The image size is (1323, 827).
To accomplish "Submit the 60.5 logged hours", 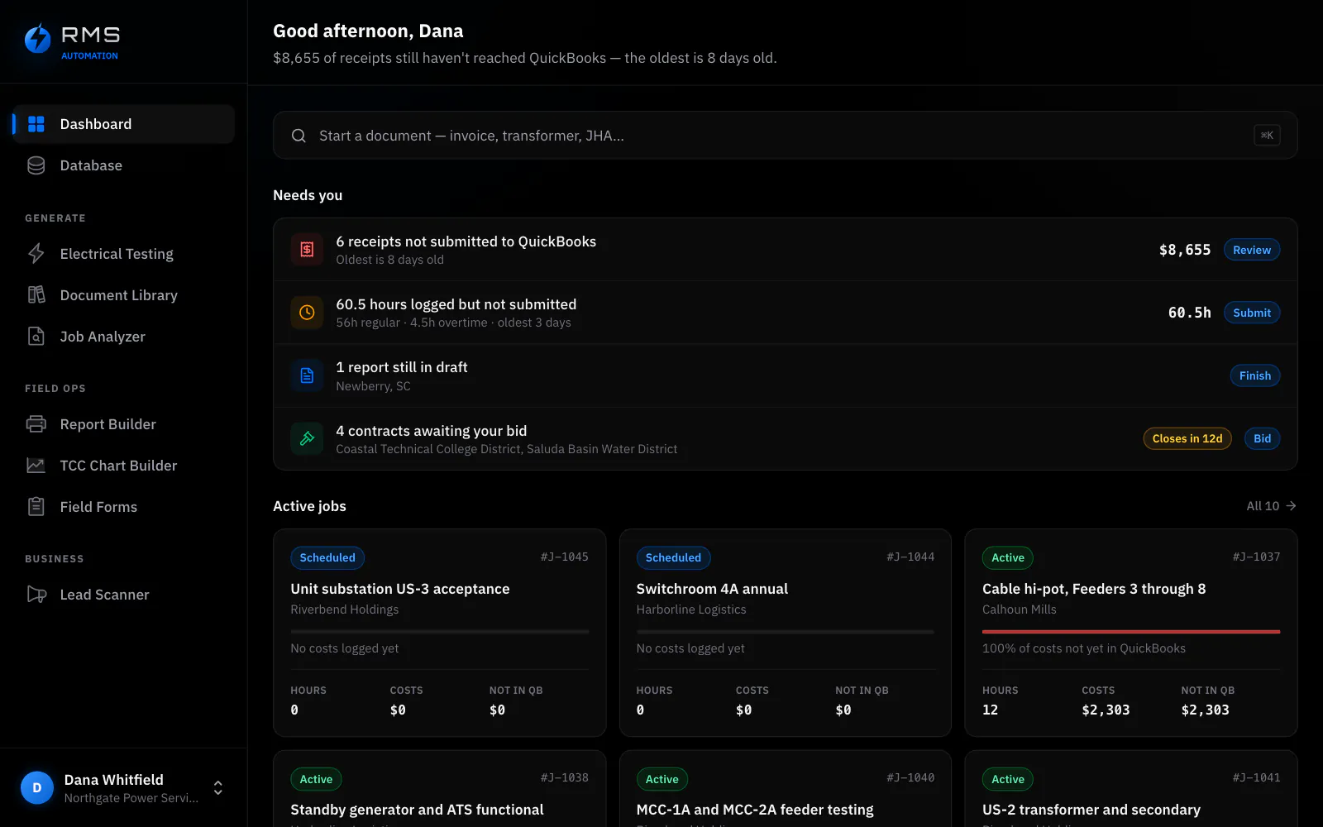I will (1252, 313).
